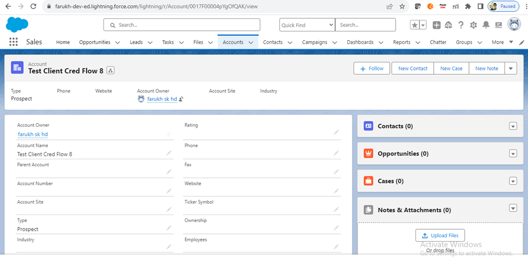
Task: Open Salesforce Help question mark icon
Action: tap(461, 25)
